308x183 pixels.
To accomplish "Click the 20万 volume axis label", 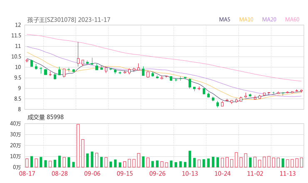I will (15, 146).
